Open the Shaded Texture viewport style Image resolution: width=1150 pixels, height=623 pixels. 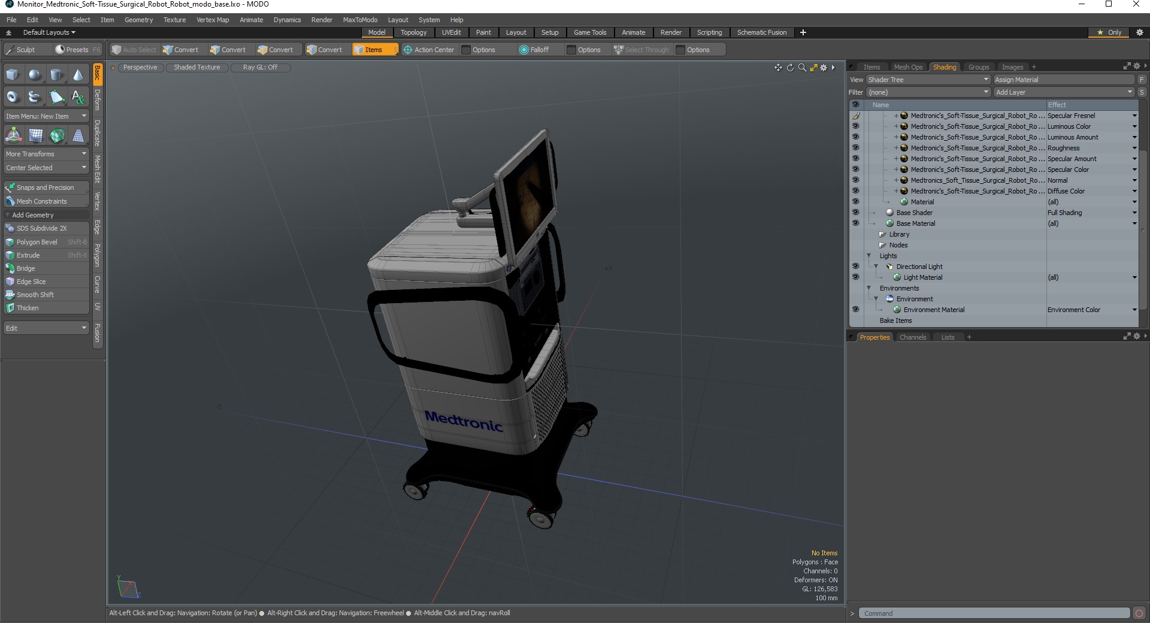(197, 68)
